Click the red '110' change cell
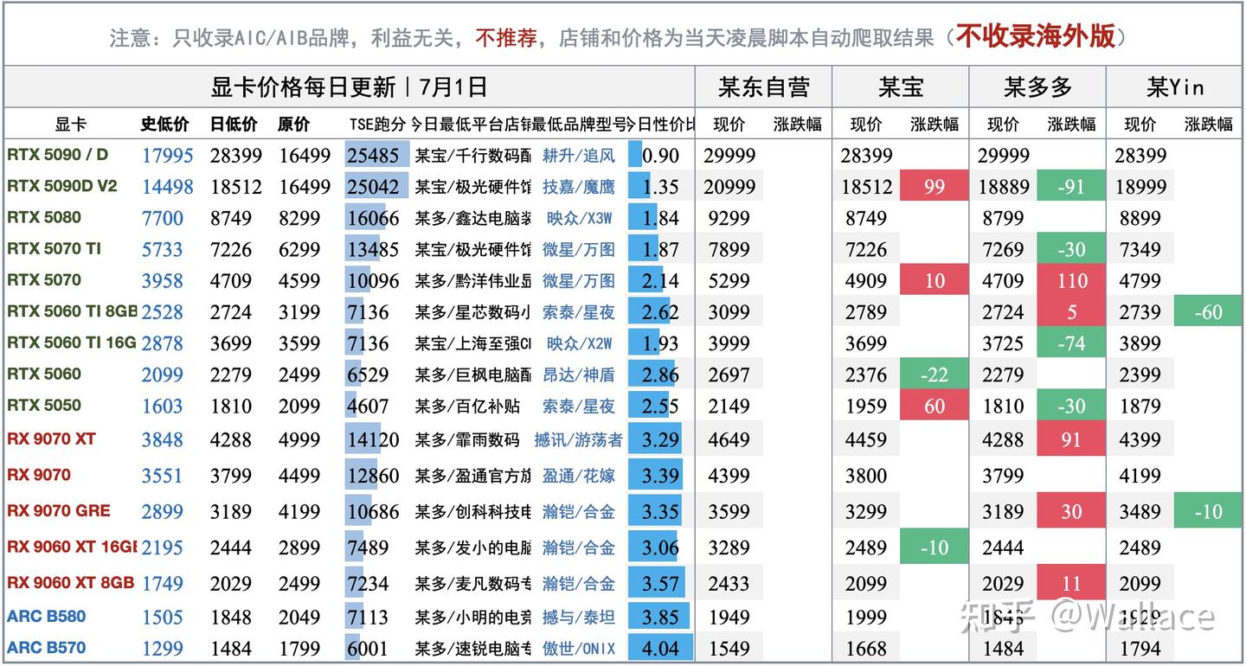Image resolution: width=1246 pixels, height=666 pixels. point(1071,280)
